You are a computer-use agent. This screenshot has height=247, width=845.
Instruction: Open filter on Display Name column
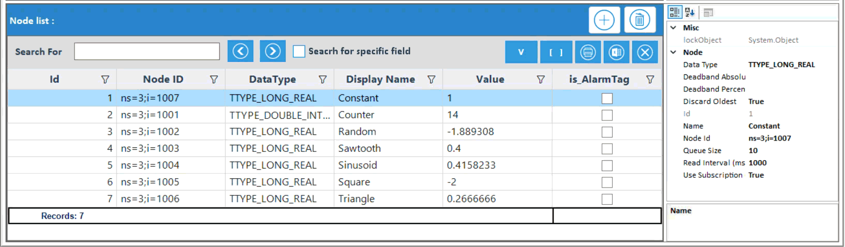click(431, 80)
